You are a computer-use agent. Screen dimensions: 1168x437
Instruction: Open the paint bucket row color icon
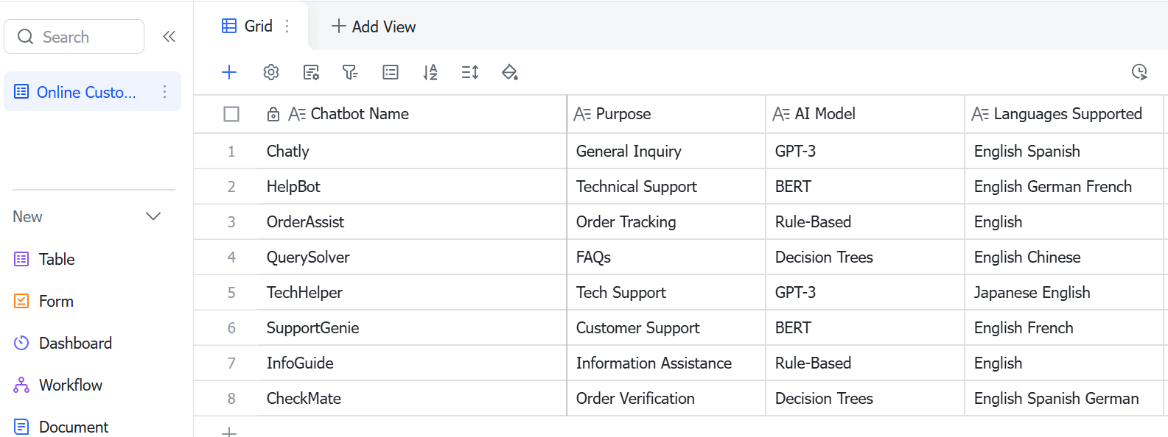pos(509,72)
